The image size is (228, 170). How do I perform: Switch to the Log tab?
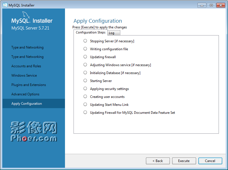click(x=114, y=33)
